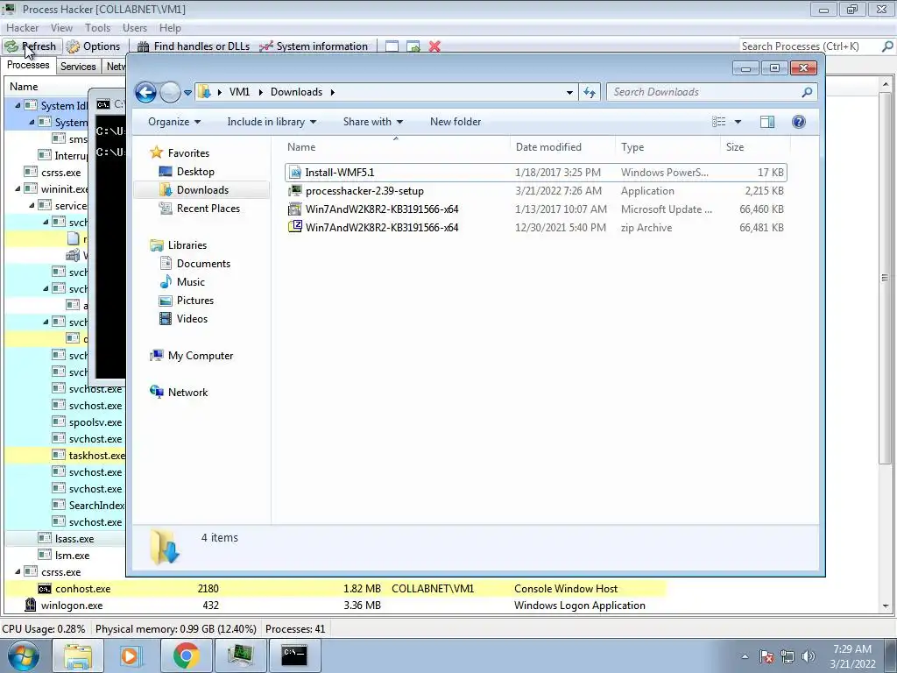Sort by Name column header
The width and height of the screenshot is (897, 673).
[396, 147]
